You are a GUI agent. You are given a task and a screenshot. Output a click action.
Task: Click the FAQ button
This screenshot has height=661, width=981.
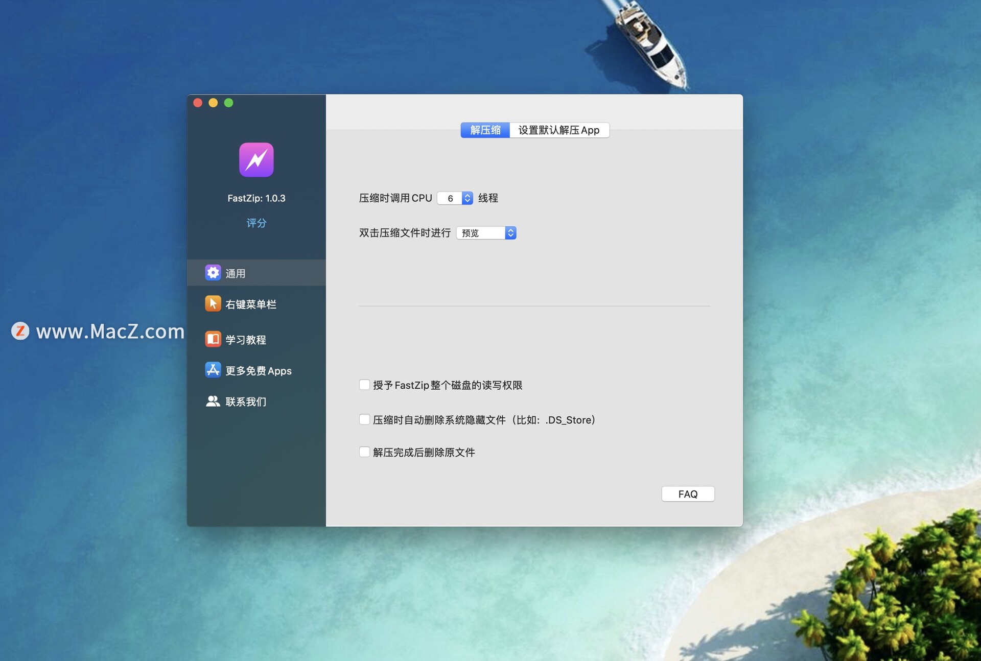pos(688,494)
